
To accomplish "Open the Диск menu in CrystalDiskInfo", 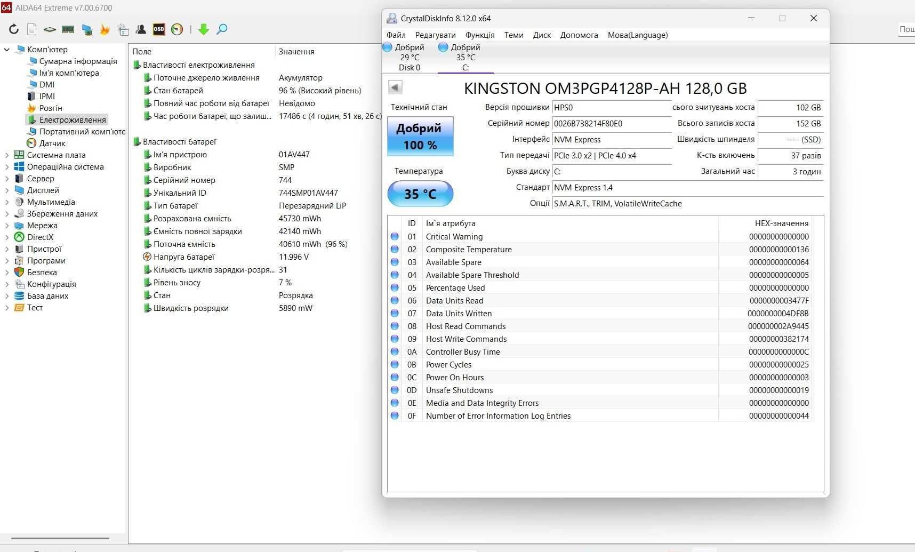I will 542,35.
